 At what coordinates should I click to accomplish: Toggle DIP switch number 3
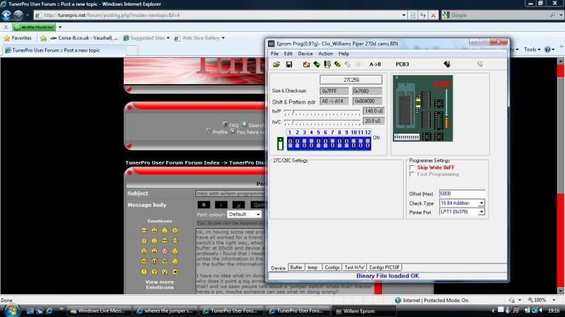click(304, 144)
